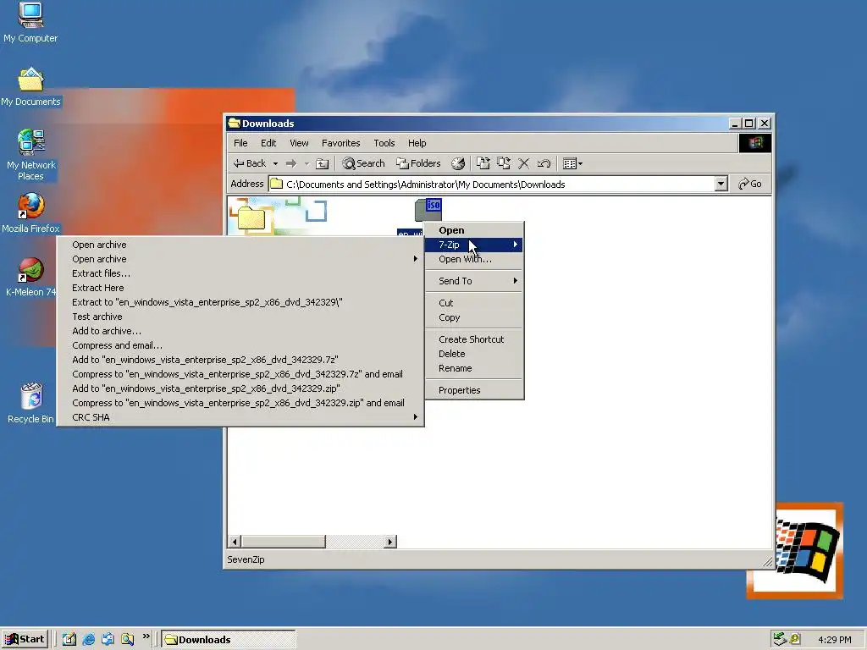Open the Back history dropdown arrow
The width and height of the screenshot is (867, 650).
click(275, 163)
